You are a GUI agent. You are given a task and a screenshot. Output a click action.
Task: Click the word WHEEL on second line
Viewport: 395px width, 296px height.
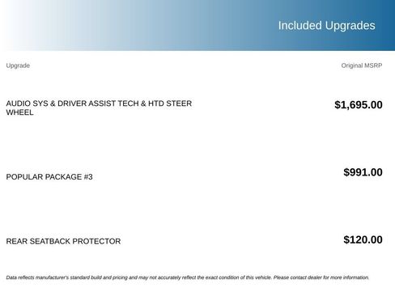tap(19, 112)
